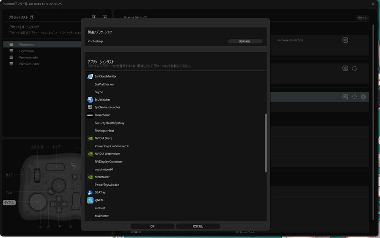
Task: Click the TourBox device image
Action: coord(51,188)
